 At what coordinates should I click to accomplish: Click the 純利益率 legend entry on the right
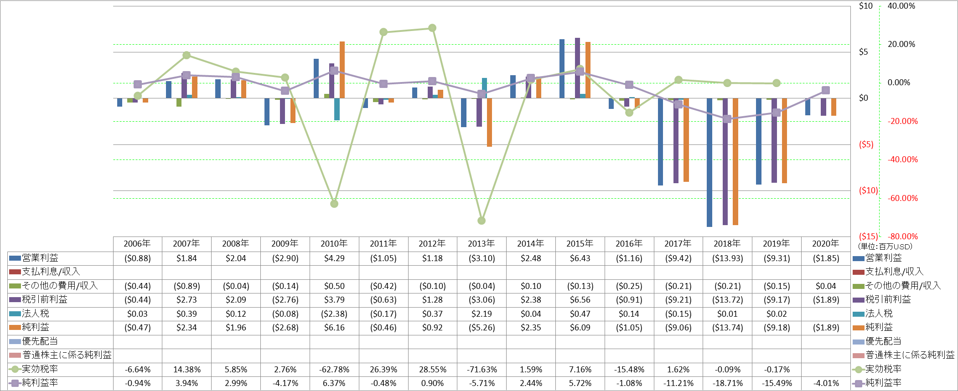click(x=883, y=383)
